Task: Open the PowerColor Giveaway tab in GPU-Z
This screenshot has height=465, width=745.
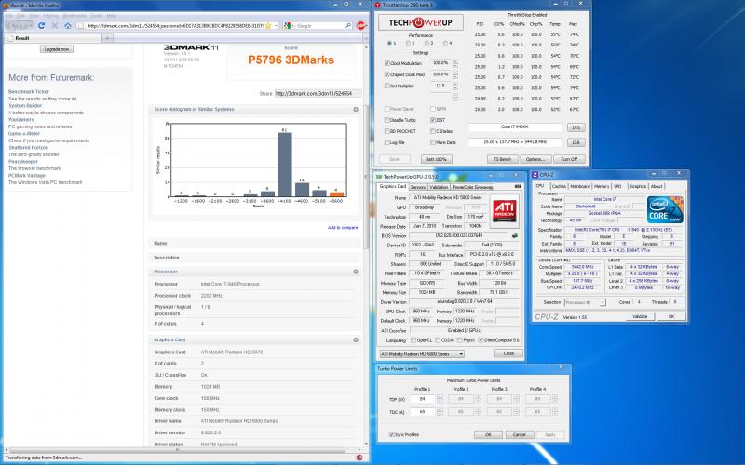Action: click(472, 187)
